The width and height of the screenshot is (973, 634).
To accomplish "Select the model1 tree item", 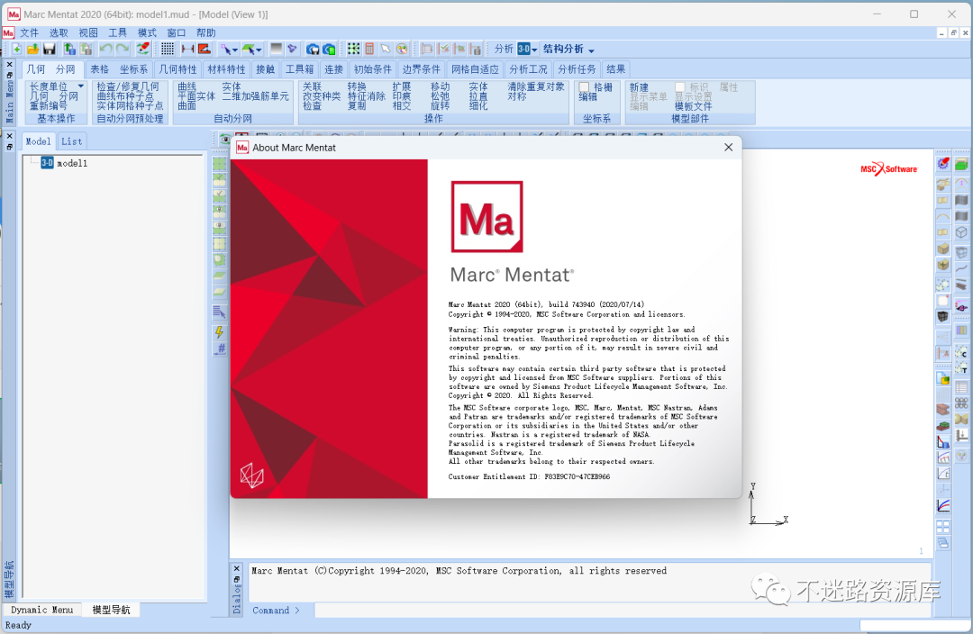I will point(65,163).
